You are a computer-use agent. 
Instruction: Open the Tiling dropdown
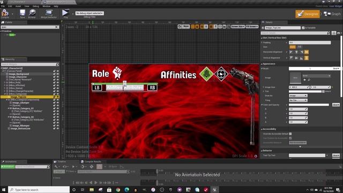coord(298,100)
